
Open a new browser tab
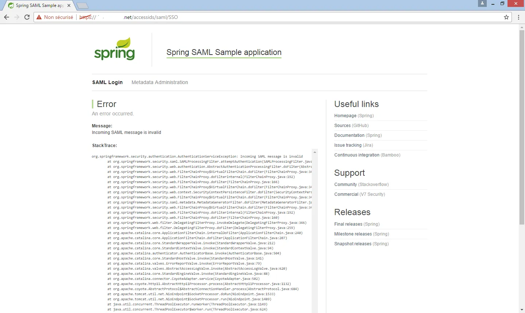click(82, 5)
